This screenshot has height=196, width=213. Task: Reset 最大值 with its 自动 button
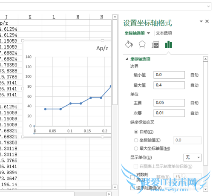click(x=194, y=85)
